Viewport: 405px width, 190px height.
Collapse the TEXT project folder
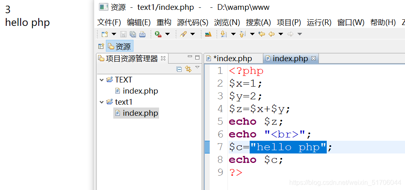101,80
